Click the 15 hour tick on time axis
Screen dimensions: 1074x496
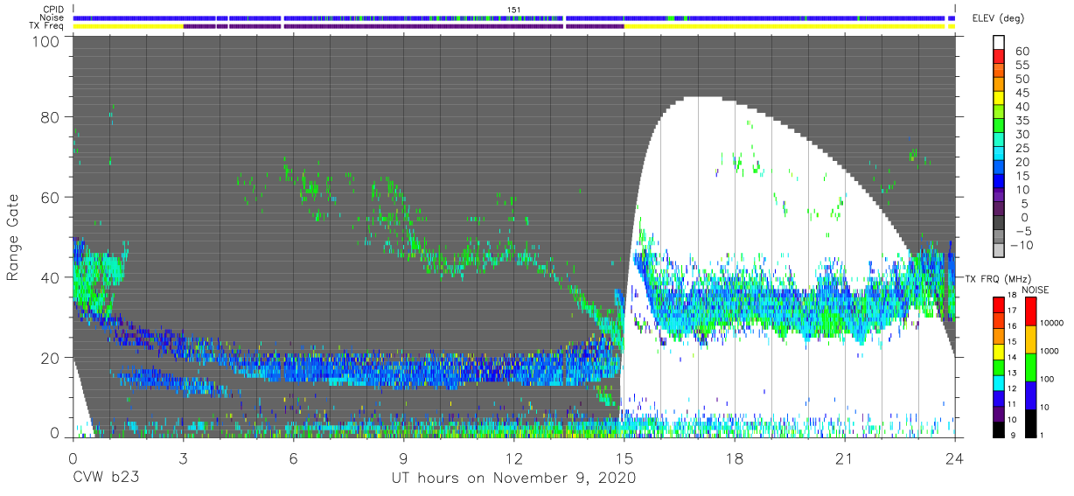624,458
